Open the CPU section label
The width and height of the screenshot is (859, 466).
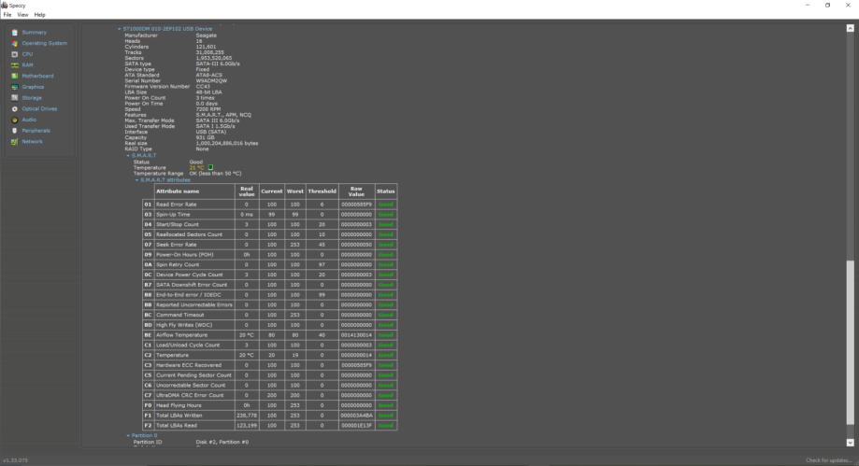pyautogui.click(x=27, y=54)
